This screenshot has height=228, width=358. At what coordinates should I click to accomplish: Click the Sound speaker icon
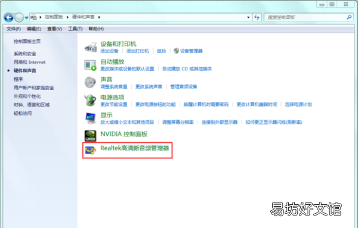(91, 82)
